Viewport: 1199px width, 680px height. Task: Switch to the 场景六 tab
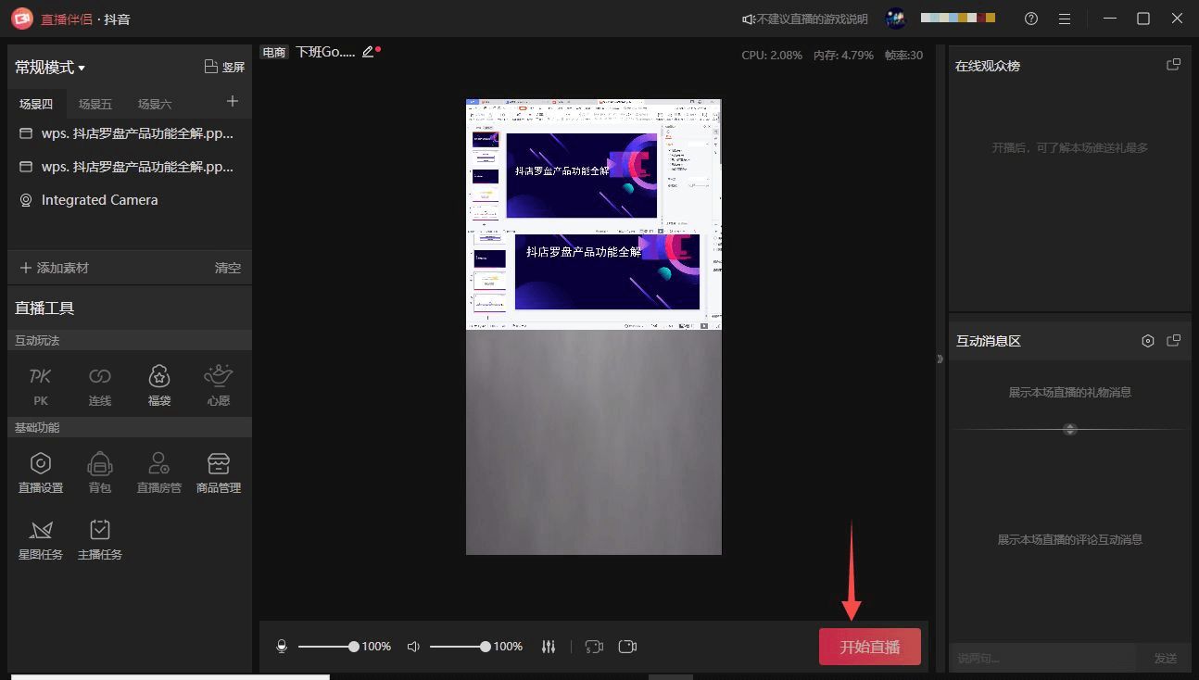point(155,104)
